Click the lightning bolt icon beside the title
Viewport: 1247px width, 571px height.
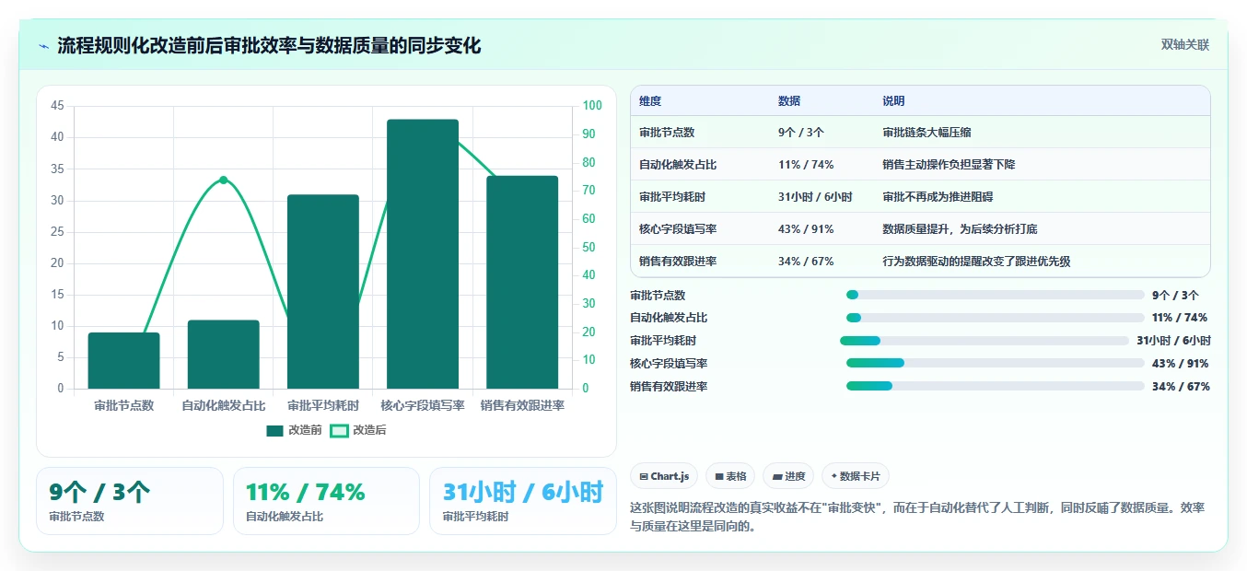(x=43, y=46)
